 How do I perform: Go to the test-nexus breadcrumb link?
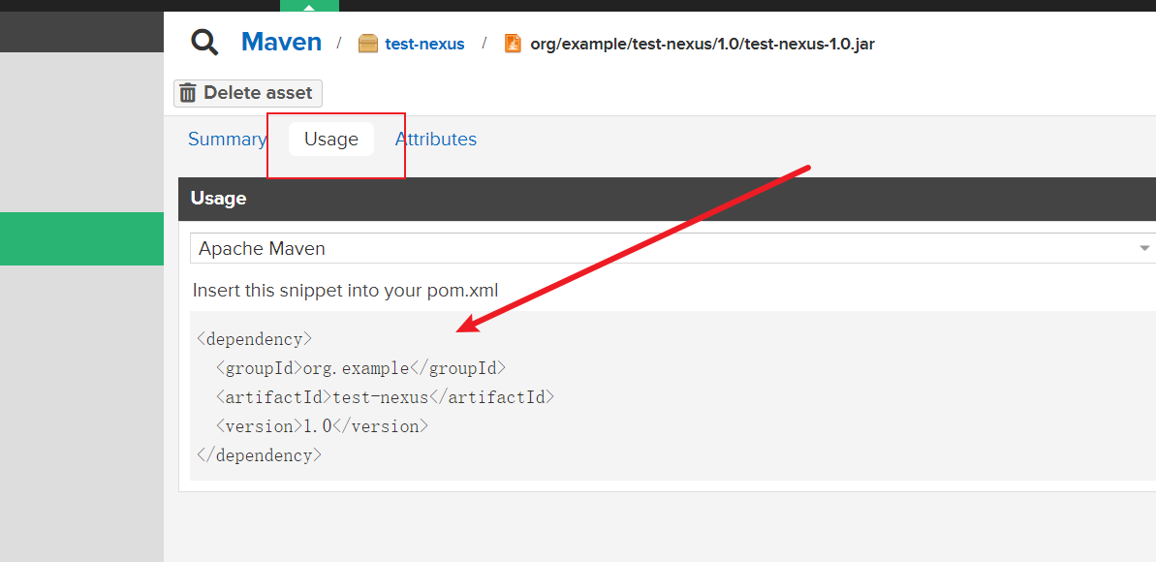click(424, 44)
